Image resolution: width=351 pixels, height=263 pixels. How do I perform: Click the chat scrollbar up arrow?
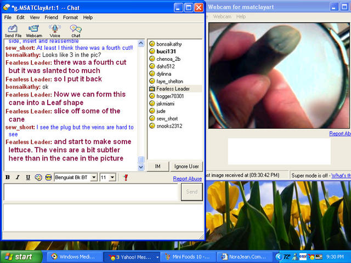coord(141,43)
